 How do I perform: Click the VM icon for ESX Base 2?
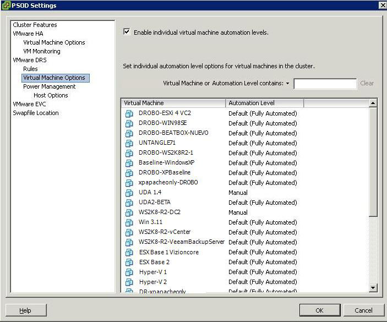point(129,262)
